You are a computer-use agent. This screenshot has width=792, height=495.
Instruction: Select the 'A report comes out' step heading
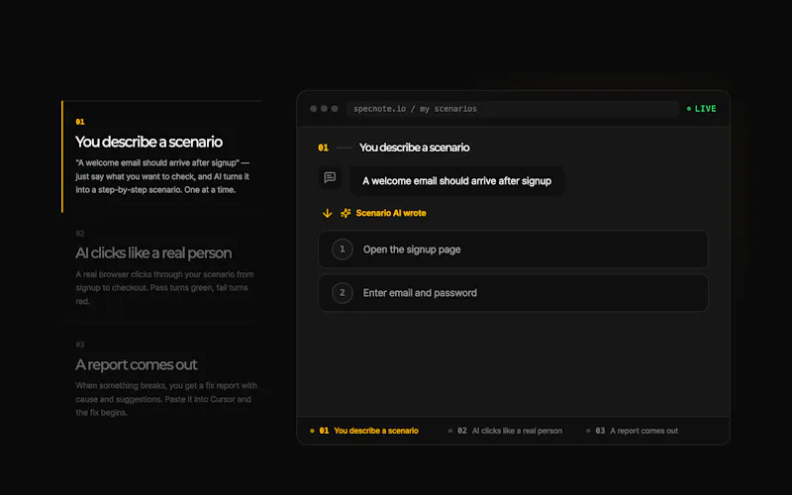[137, 364]
